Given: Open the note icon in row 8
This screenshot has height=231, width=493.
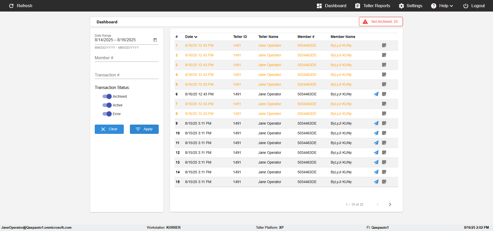Looking at the screenshot, I should (x=384, y=114).
